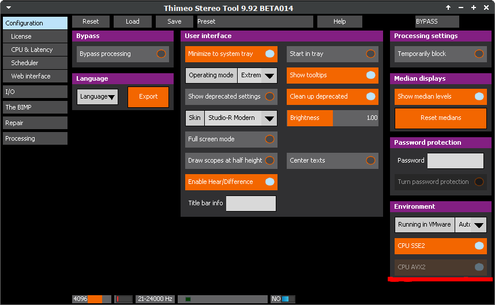The height and width of the screenshot is (305, 495).
Task: Click the 4096 latency meter in status bar
Action: pyautogui.click(x=92, y=299)
